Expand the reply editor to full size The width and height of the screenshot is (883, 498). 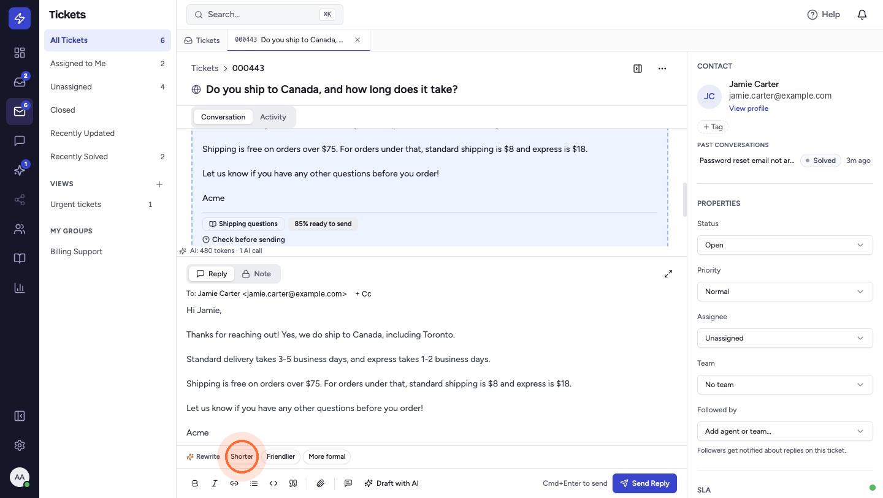668,274
